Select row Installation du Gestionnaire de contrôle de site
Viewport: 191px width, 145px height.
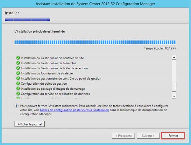50,58
